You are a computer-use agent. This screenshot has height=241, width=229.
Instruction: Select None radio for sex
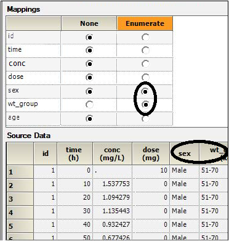tap(89, 92)
